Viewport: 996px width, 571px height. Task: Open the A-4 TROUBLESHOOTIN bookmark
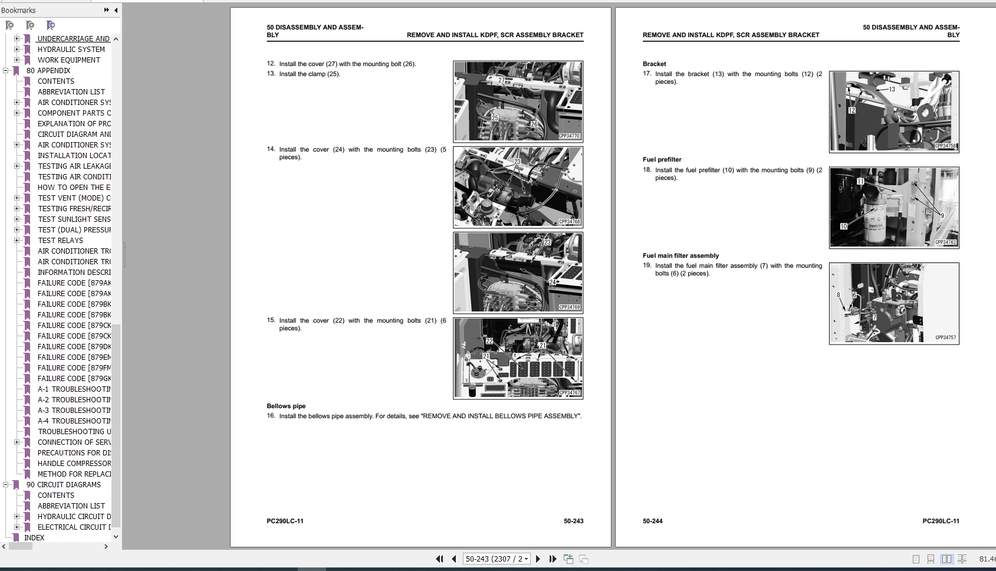coord(74,421)
